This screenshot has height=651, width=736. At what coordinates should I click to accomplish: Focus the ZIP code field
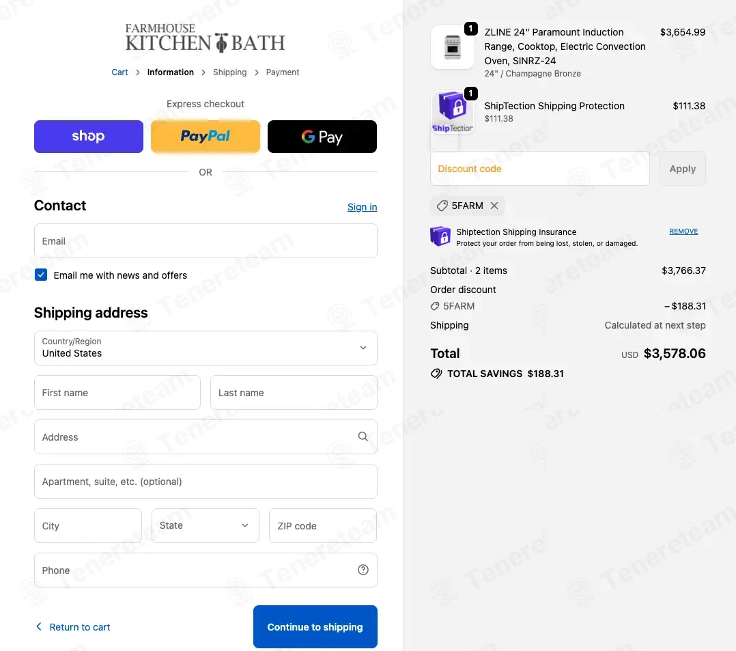click(323, 525)
